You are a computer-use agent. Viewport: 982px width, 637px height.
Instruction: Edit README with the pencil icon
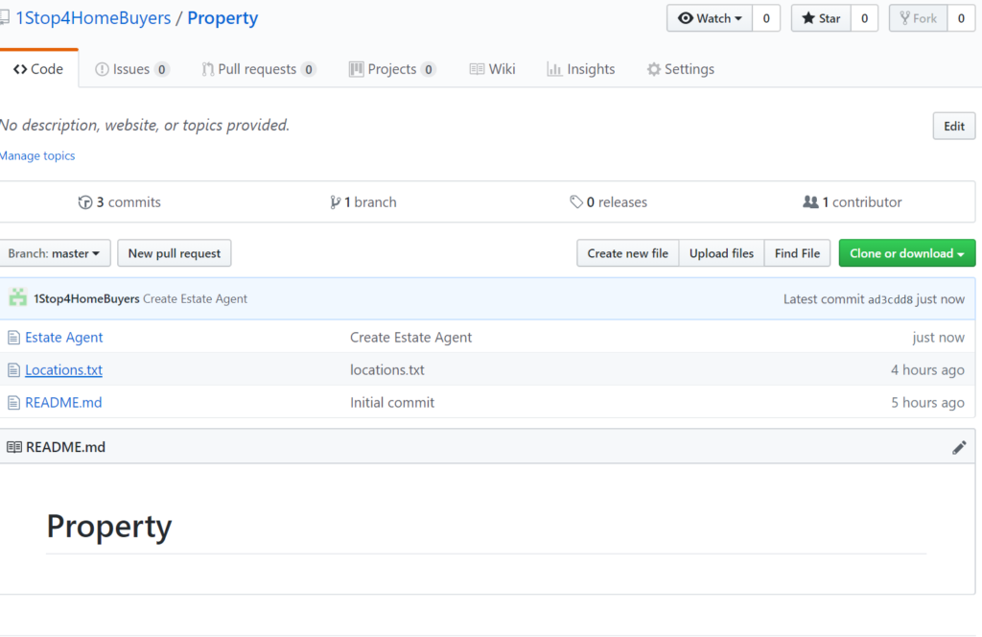click(959, 447)
